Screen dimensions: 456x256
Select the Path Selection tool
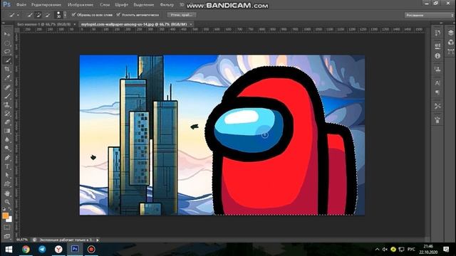(7, 176)
